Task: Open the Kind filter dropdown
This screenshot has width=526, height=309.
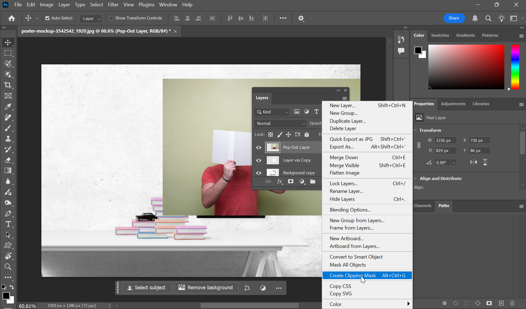Action: [x=271, y=112]
